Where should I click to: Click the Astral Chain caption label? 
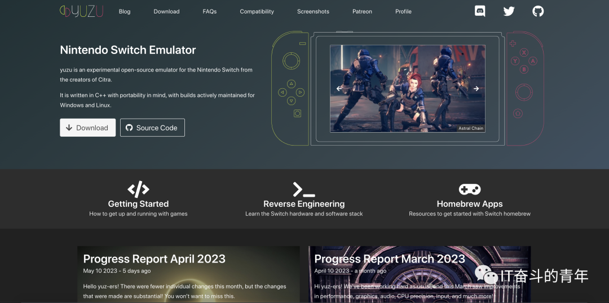tap(471, 129)
